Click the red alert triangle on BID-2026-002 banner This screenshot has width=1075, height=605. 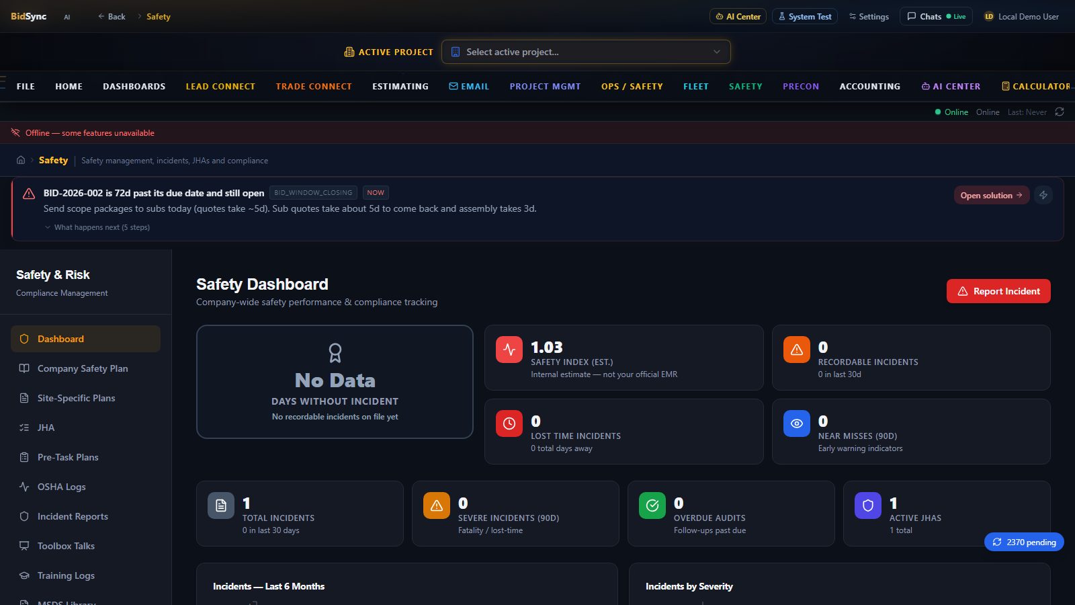click(x=29, y=194)
